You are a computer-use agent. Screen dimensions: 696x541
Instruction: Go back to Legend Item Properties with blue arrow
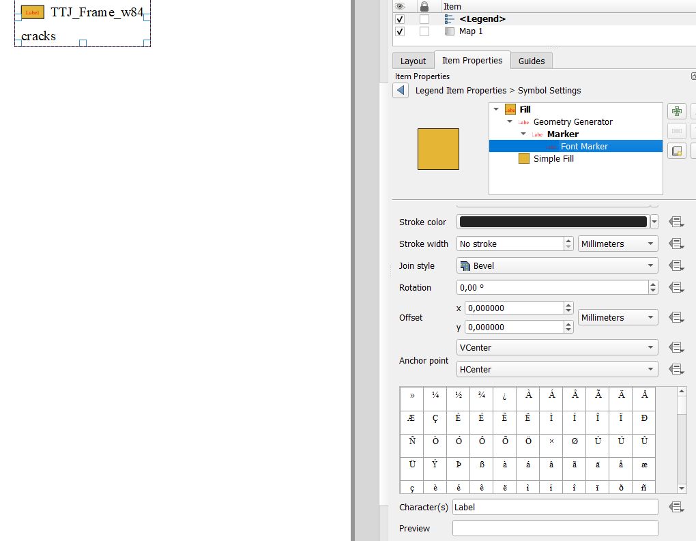[401, 90]
